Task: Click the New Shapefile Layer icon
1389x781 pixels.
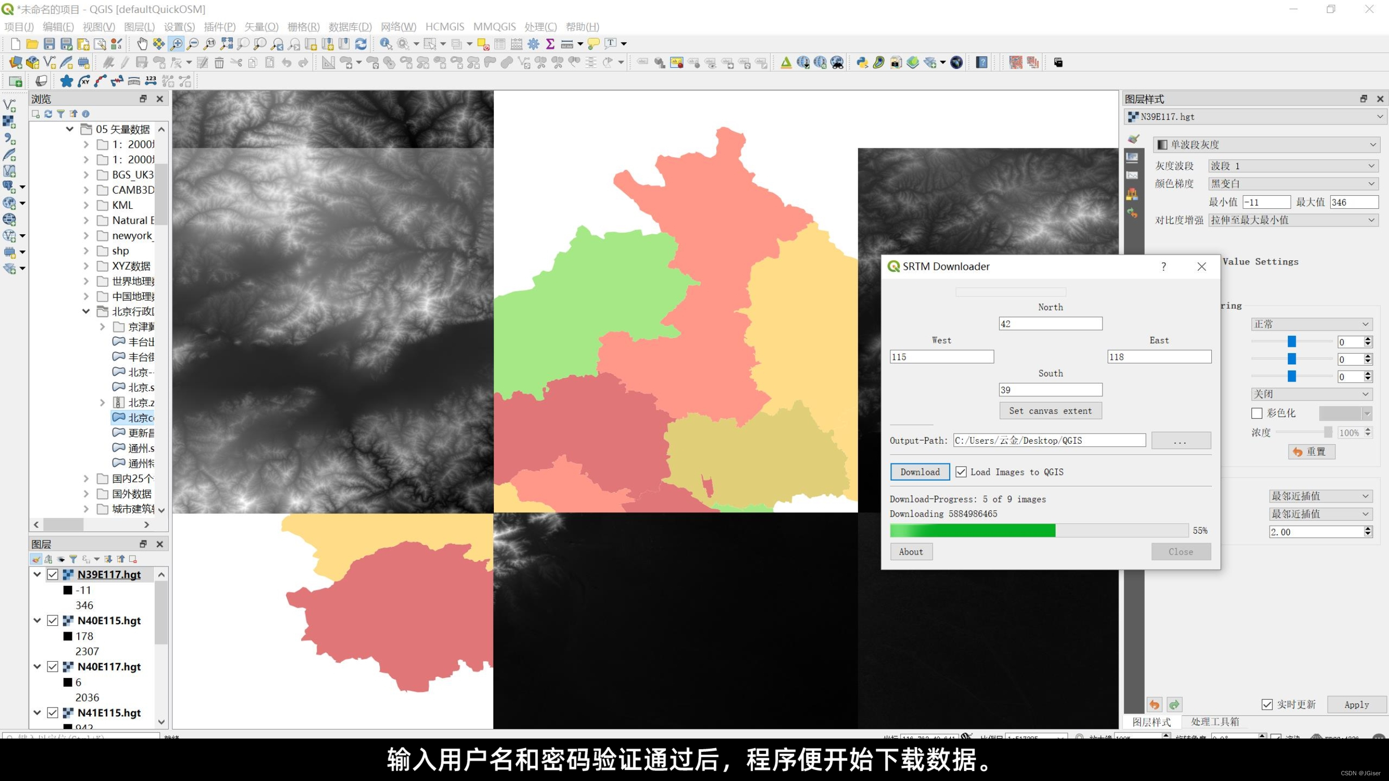Action: (x=49, y=62)
